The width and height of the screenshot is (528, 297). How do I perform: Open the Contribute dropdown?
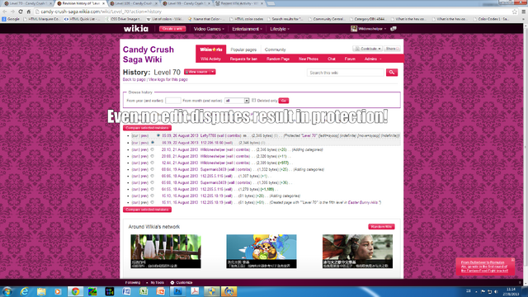367,49
